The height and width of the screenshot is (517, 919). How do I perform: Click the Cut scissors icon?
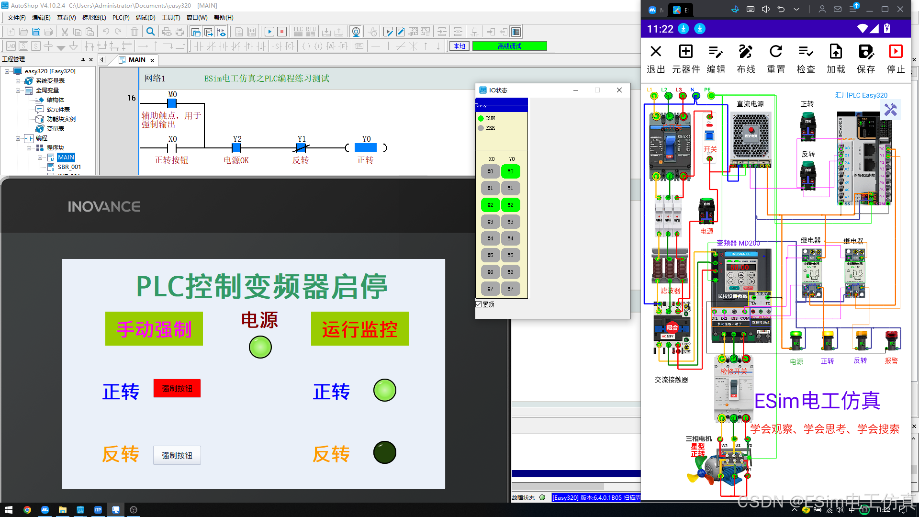point(65,32)
